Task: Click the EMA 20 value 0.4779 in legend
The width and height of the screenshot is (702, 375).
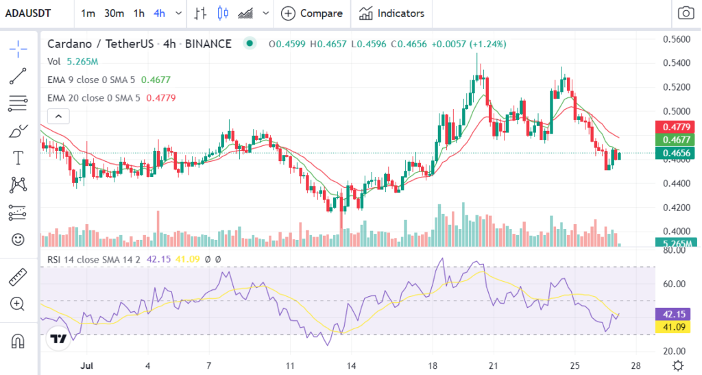Action: pos(160,97)
